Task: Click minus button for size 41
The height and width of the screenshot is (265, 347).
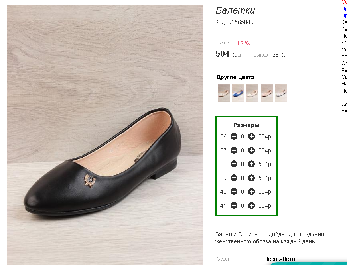Action: coord(234,206)
